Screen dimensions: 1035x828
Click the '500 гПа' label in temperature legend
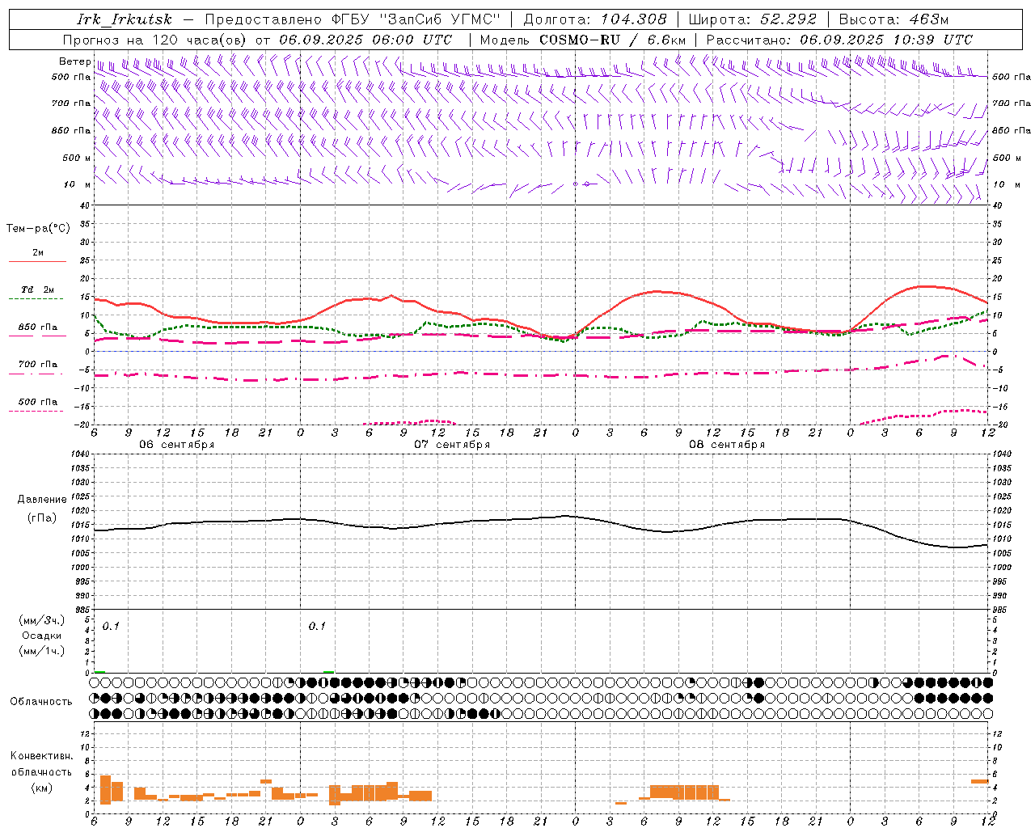coord(38,402)
